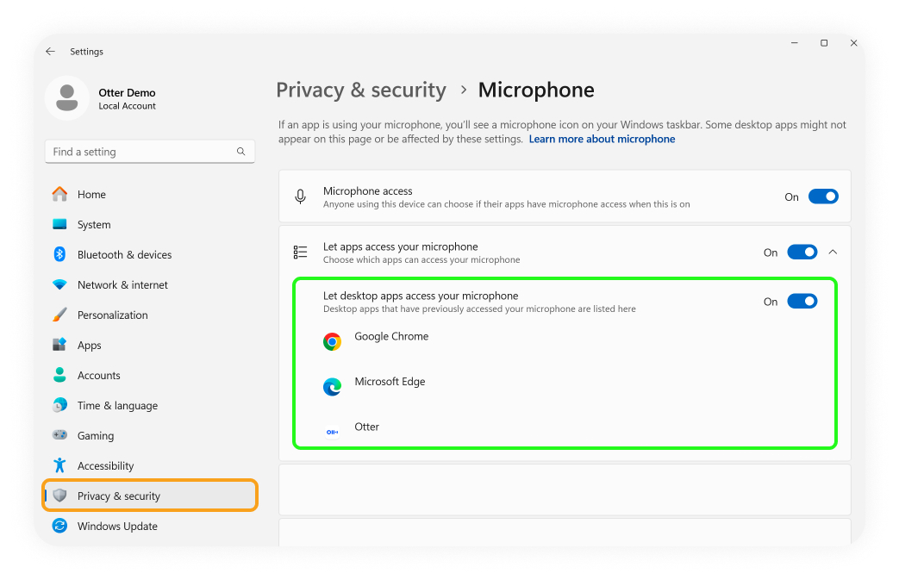899x580 pixels.
Task: Open the Network & internet page
Action: point(122,285)
